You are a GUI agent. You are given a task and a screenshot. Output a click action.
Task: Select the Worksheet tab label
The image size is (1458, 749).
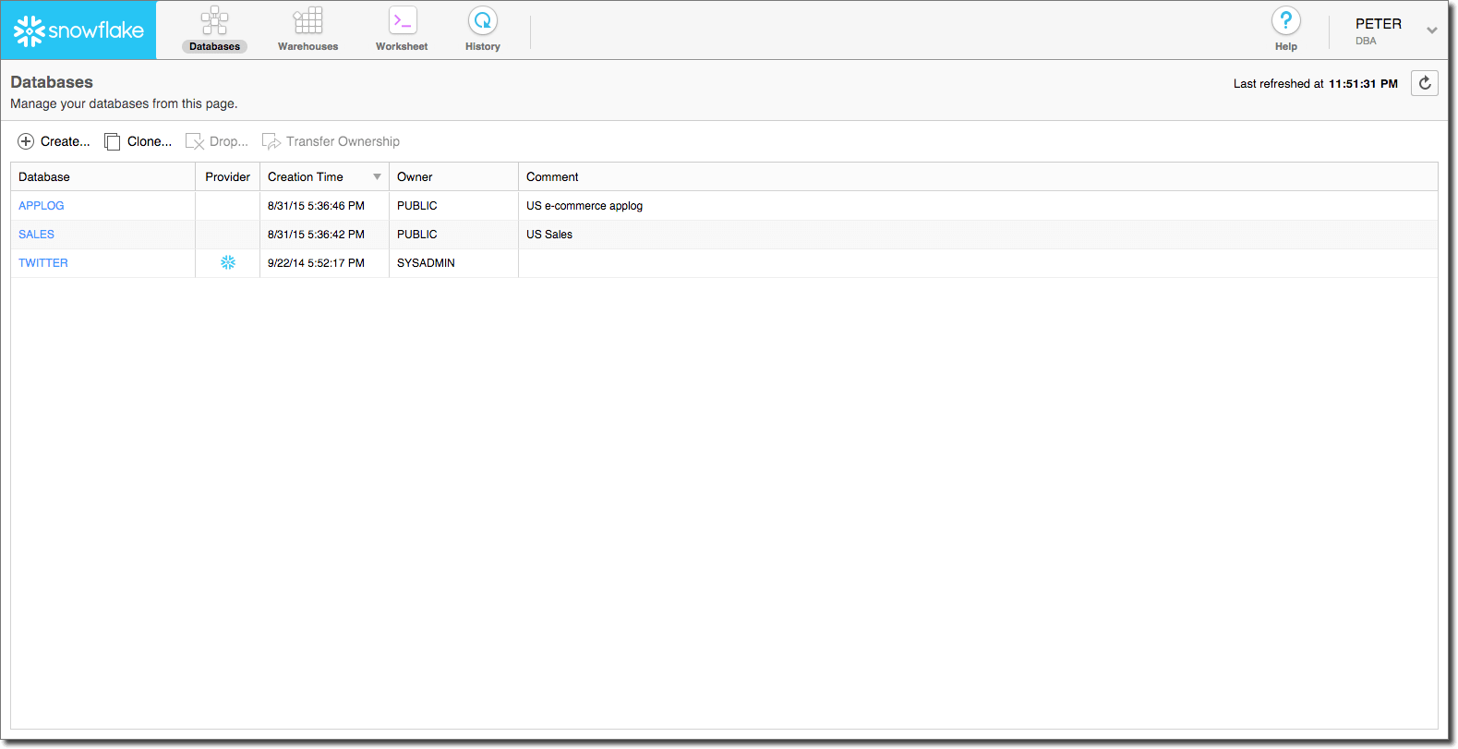coord(402,46)
